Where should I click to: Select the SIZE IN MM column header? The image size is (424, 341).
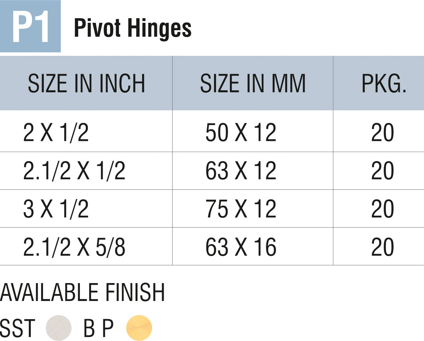[x=253, y=83]
